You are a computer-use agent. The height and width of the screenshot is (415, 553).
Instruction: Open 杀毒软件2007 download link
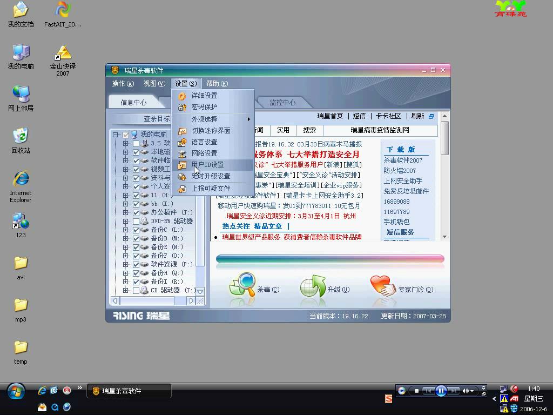pos(403,160)
